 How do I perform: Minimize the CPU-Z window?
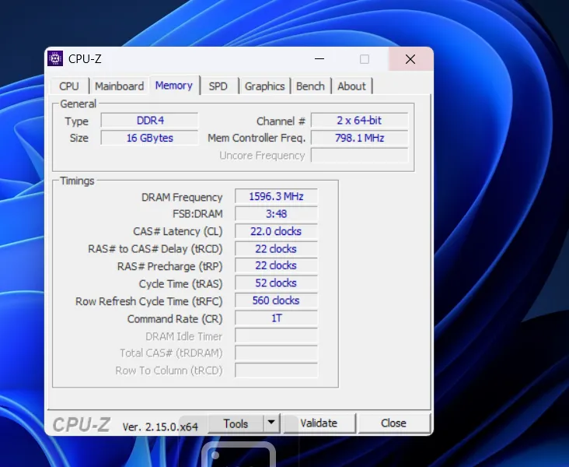[x=319, y=59]
